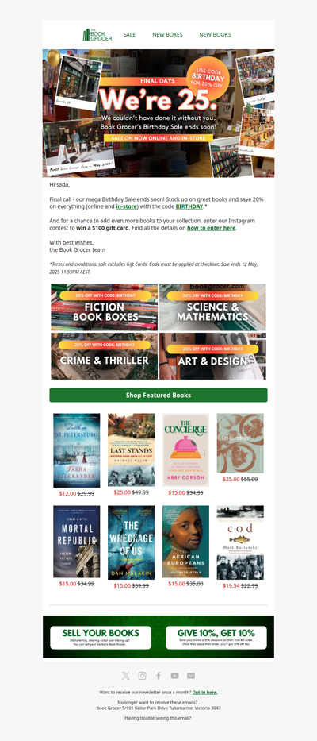Click the Opt-in here link
317x741 pixels.
204,692
